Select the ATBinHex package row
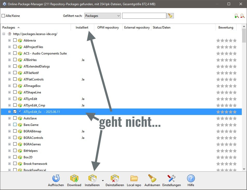Image resolution: width=247 pixels, height=190 pixels. 121,60
